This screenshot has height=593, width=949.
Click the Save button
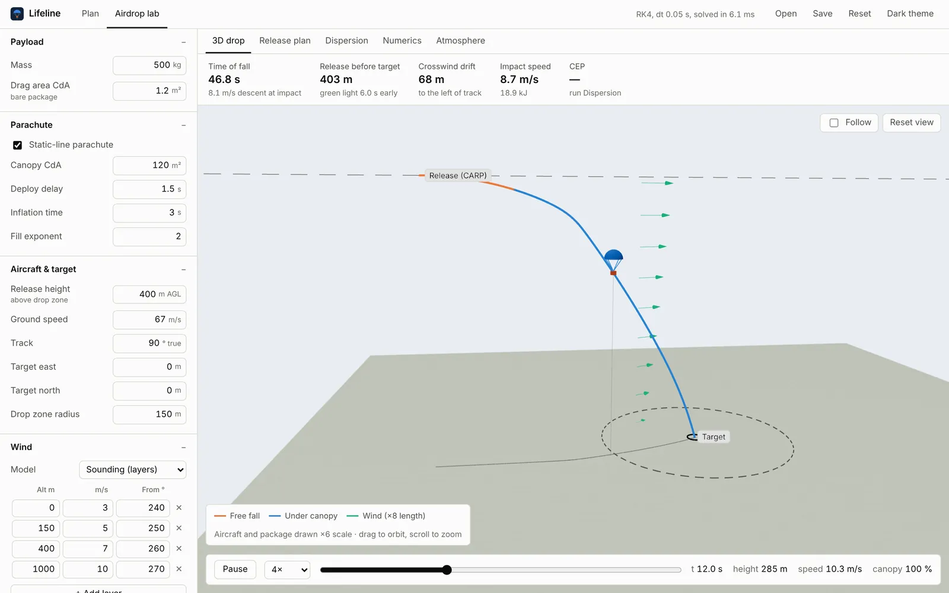pos(823,14)
